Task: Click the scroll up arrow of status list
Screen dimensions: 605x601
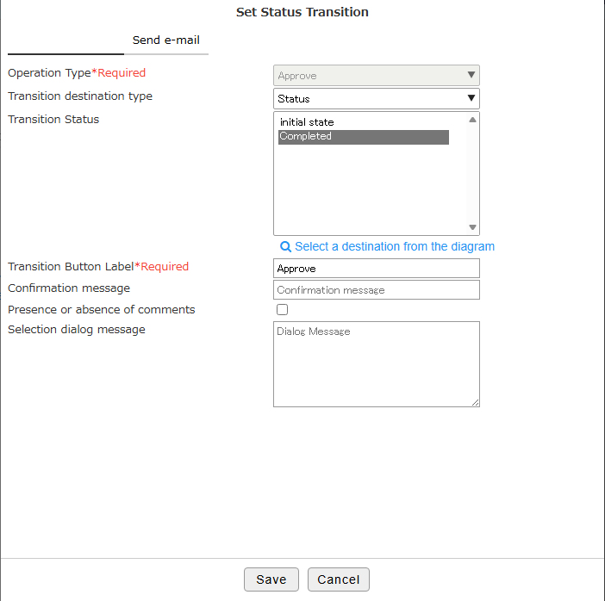Action: click(472, 120)
